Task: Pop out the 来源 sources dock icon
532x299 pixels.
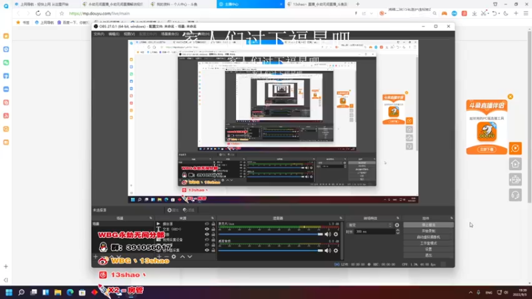Action: click(x=212, y=218)
